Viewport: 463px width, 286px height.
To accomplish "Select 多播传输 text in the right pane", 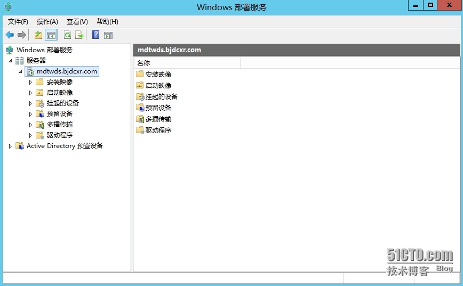I will tap(158, 119).
